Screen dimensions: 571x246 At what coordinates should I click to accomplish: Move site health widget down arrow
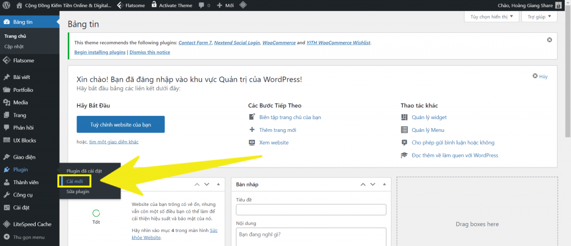pos(206,184)
